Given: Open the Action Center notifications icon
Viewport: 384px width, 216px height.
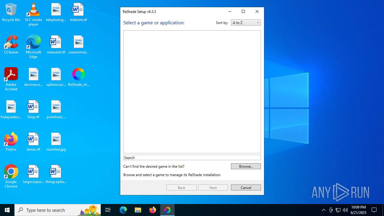Looking at the screenshot, I should coord(374,210).
